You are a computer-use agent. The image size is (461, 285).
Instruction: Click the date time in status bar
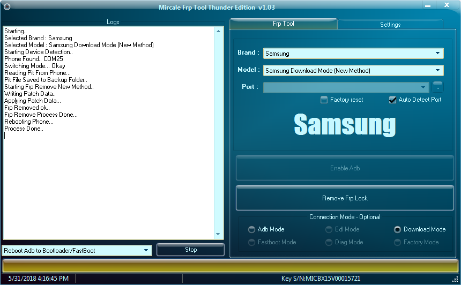(39, 279)
